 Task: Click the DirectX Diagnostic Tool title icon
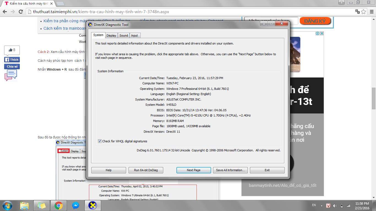pos(90,24)
